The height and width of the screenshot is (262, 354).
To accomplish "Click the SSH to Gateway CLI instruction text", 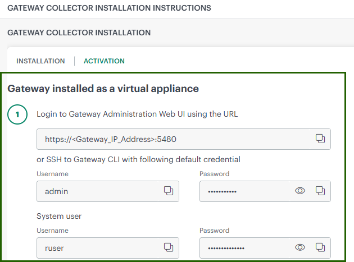I will coord(138,160).
